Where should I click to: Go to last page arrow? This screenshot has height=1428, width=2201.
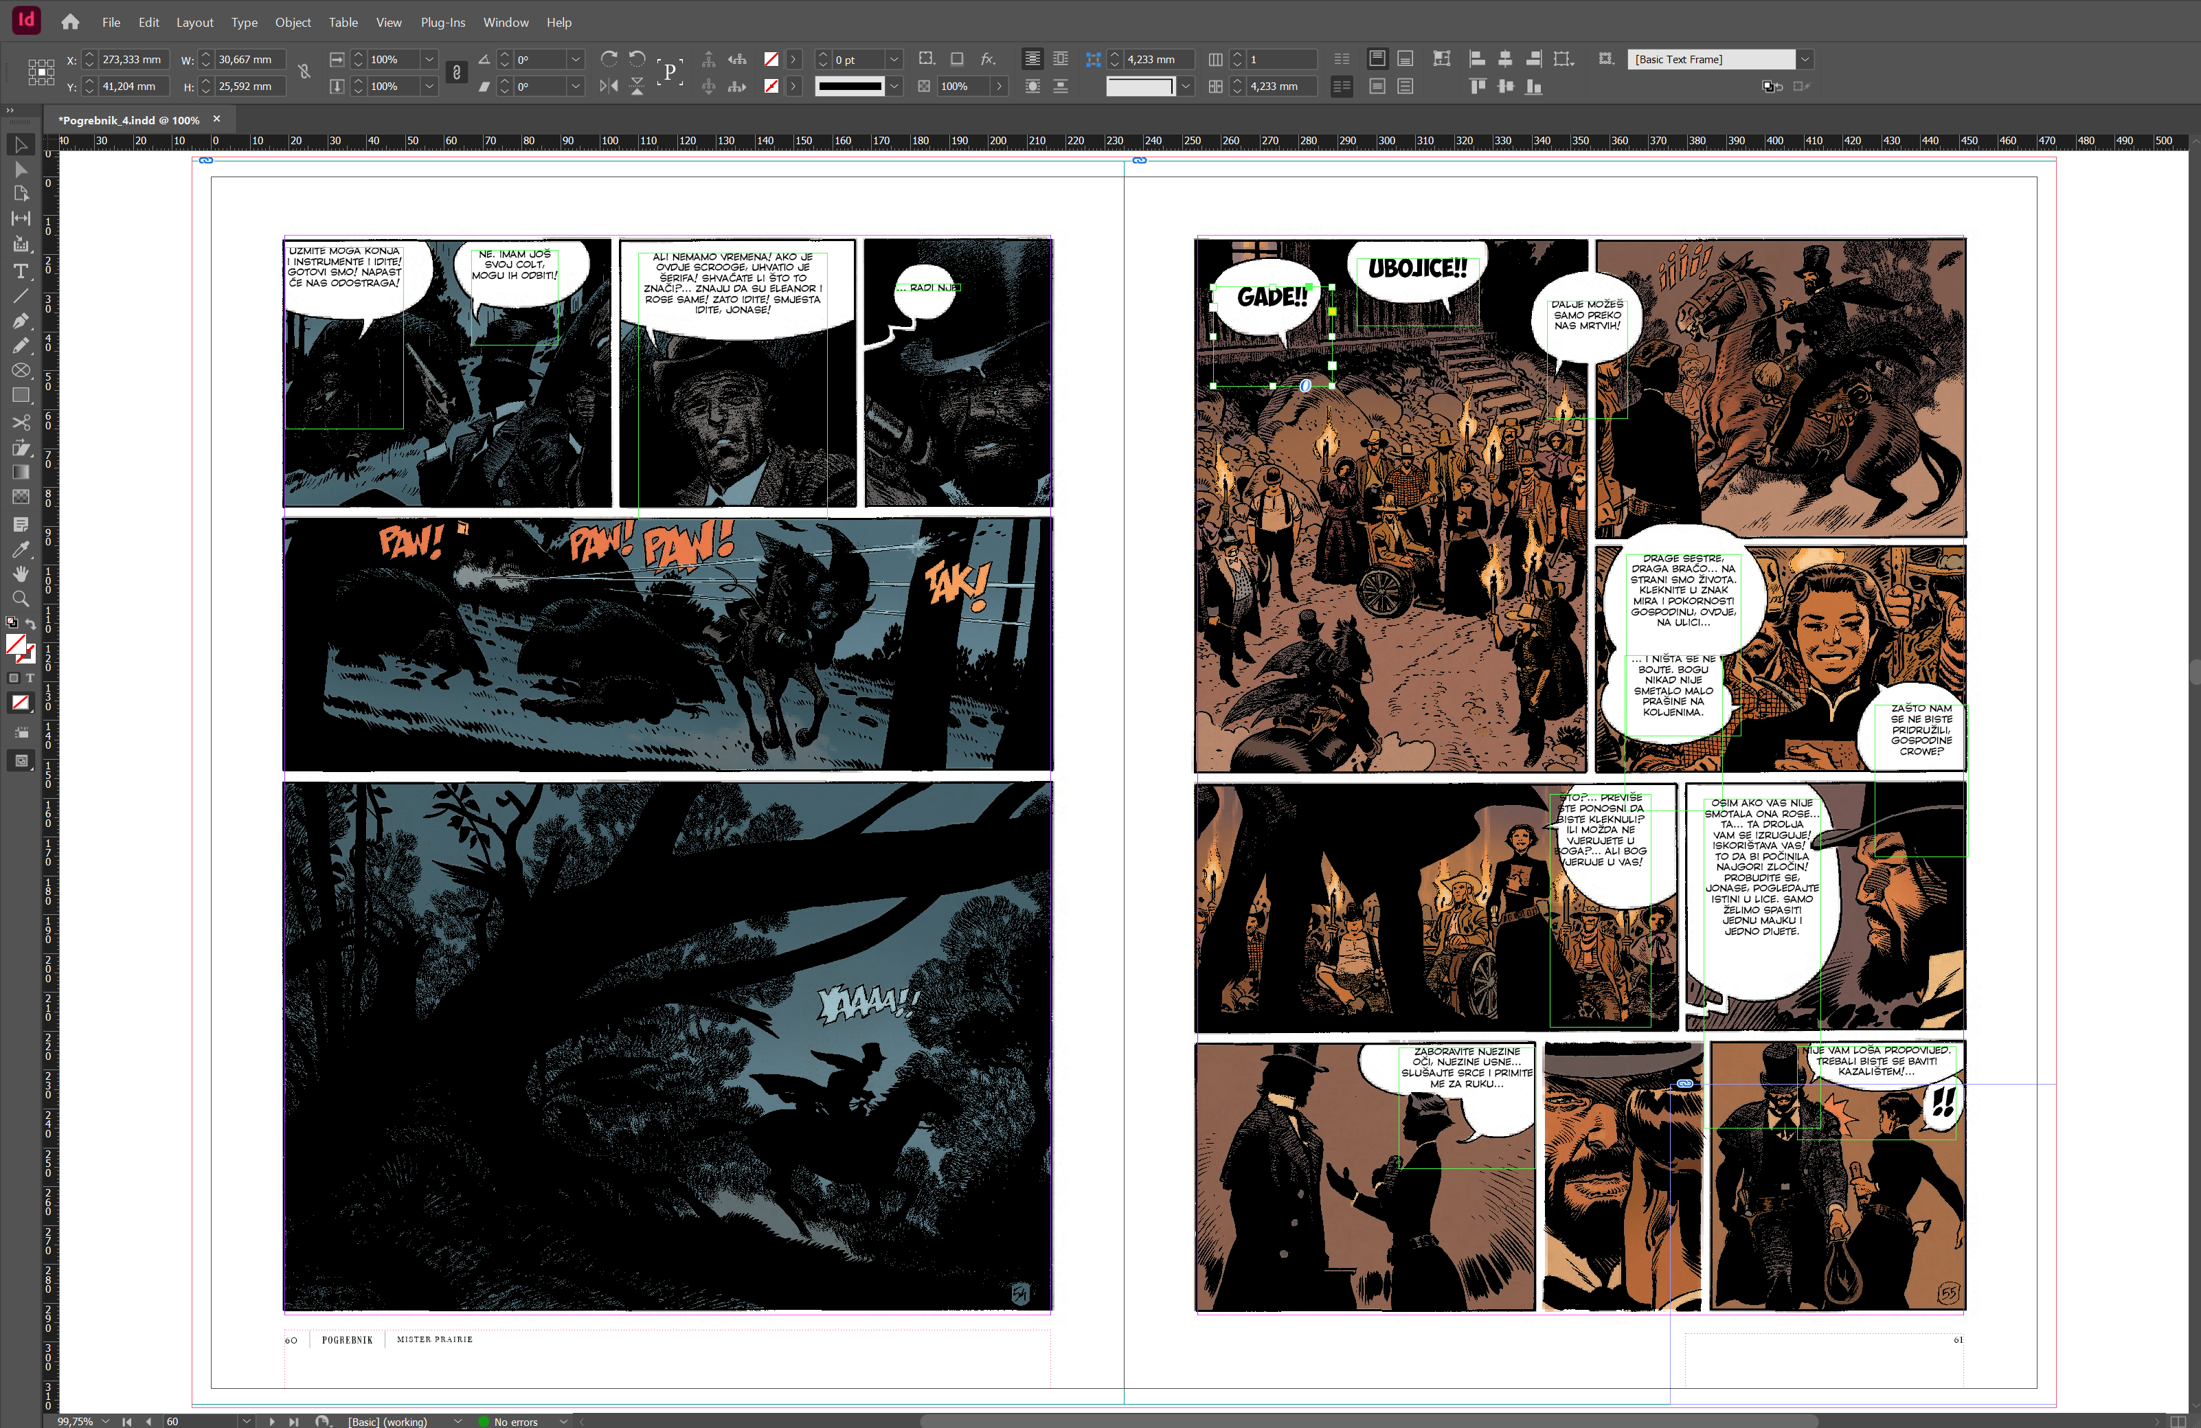[x=294, y=1422]
